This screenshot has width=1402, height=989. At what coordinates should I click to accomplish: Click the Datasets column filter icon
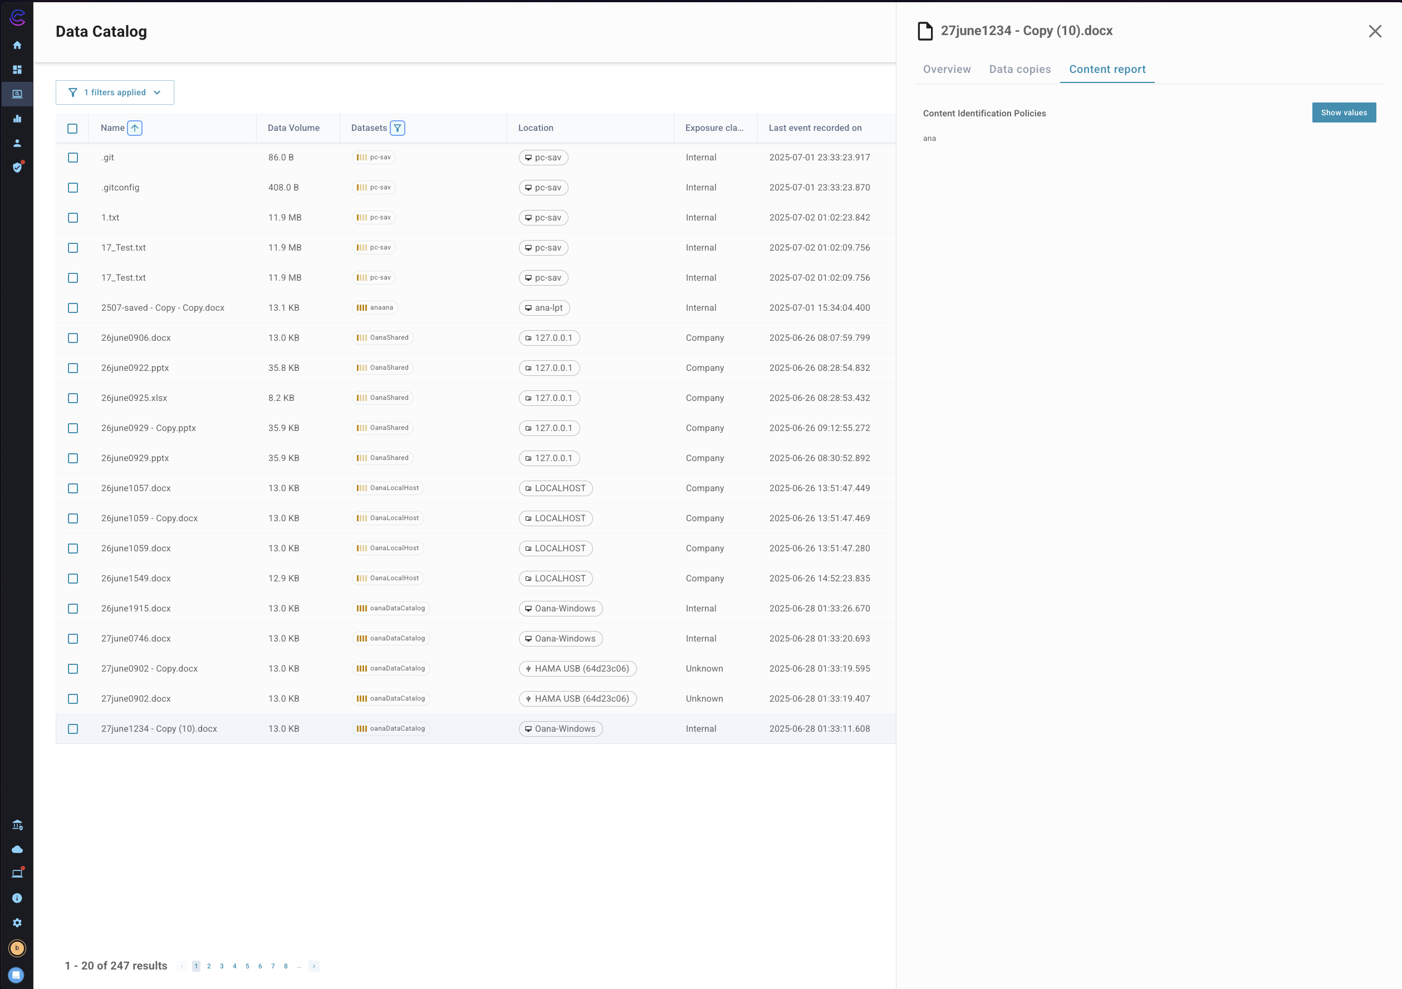tap(398, 128)
